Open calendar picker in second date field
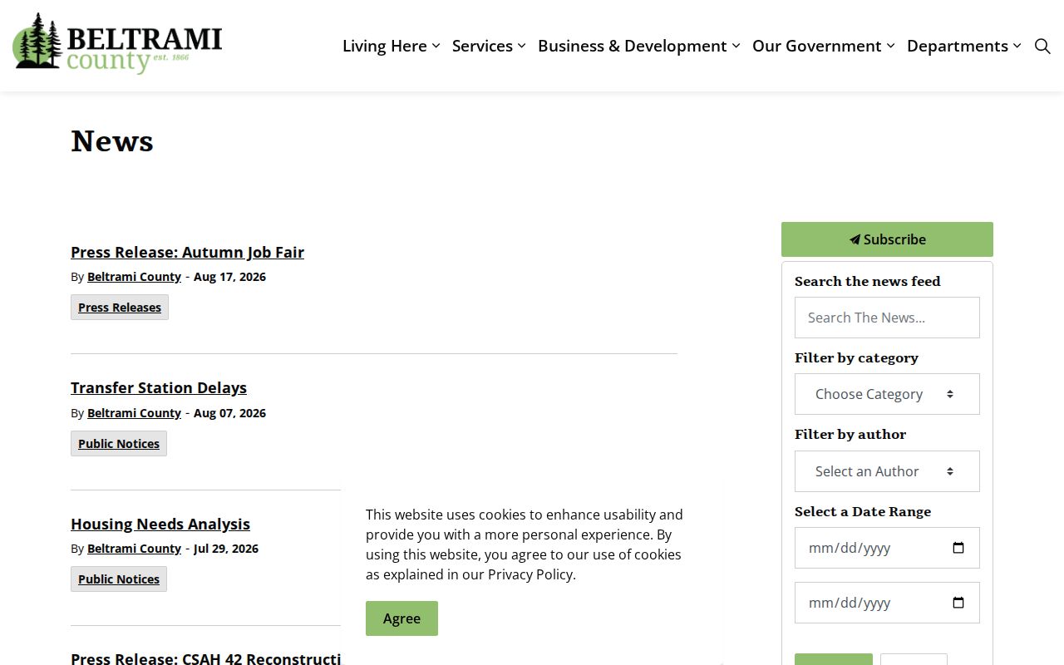The width and height of the screenshot is (1064, 665). pos(958,603)
